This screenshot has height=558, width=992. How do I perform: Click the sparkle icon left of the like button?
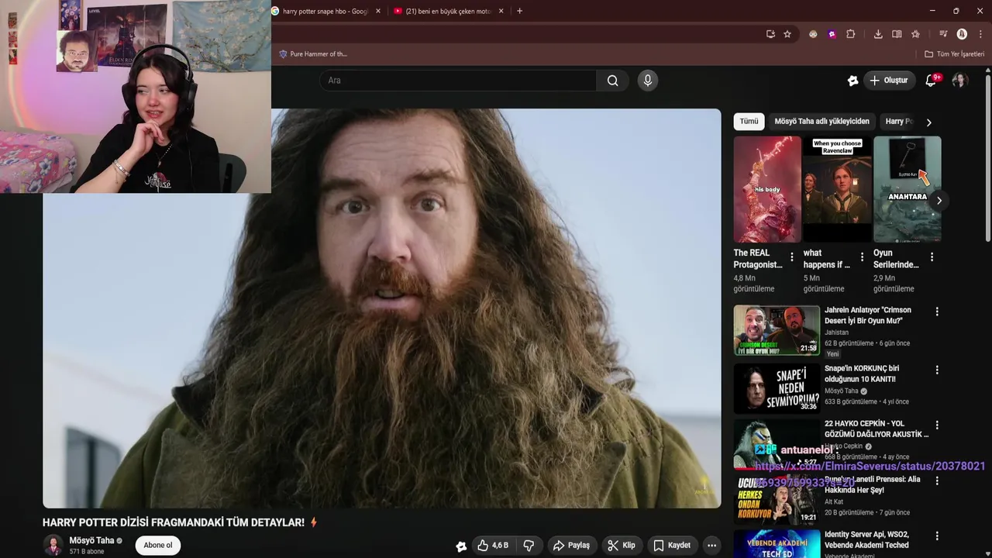pos(461,546)
